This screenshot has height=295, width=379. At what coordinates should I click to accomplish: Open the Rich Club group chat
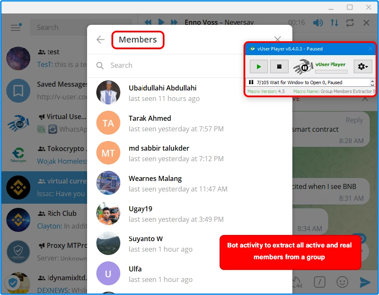[x=45, y=220]
